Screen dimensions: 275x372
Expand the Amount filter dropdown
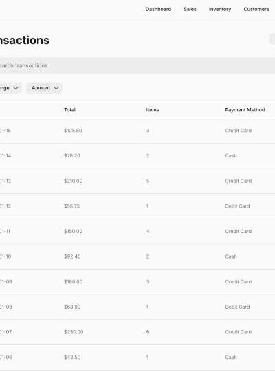(x=45, y=88)
